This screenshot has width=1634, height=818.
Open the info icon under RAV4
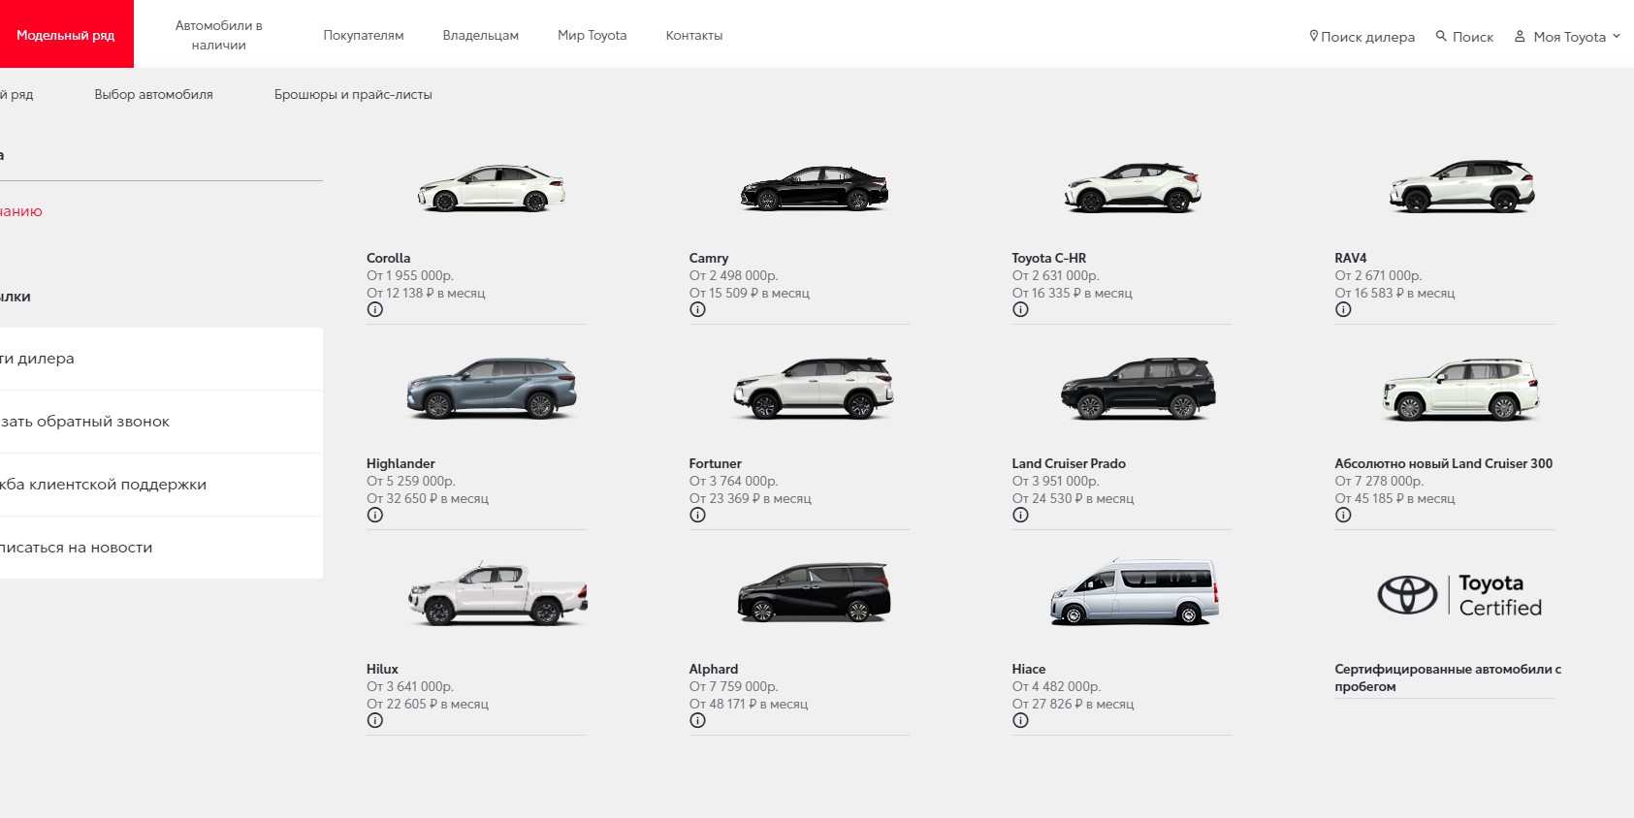1343,310
